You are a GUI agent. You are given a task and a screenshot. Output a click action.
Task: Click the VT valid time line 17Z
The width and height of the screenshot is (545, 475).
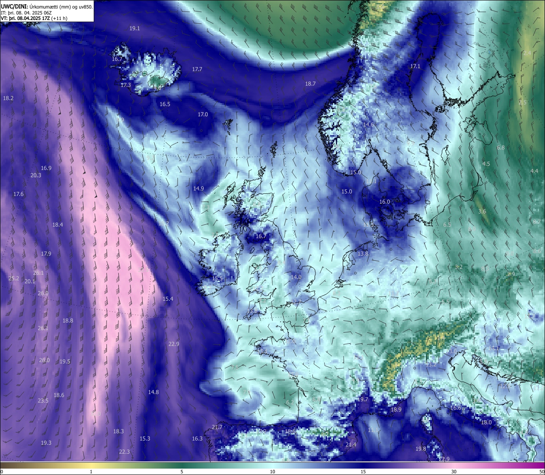tap(34, 18)
